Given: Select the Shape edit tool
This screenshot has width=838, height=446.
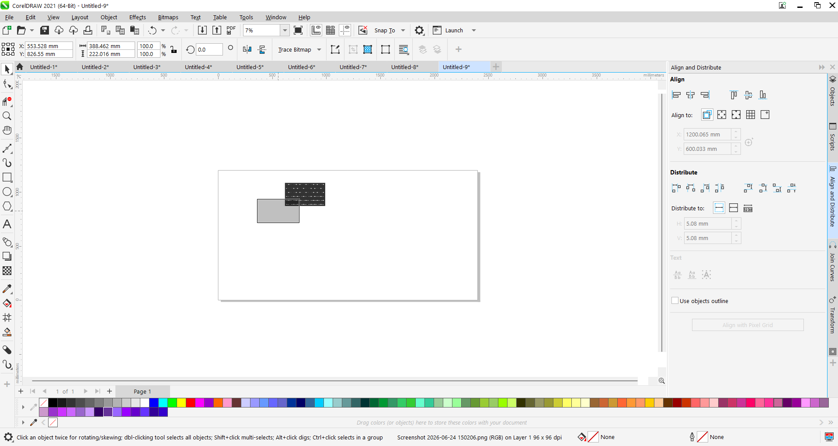Looking at the screenshot, I should point(7,84).
